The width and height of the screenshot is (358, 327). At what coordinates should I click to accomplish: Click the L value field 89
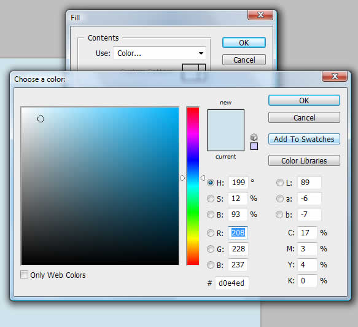309,183
